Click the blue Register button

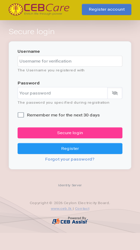click(x=70, y=148)
